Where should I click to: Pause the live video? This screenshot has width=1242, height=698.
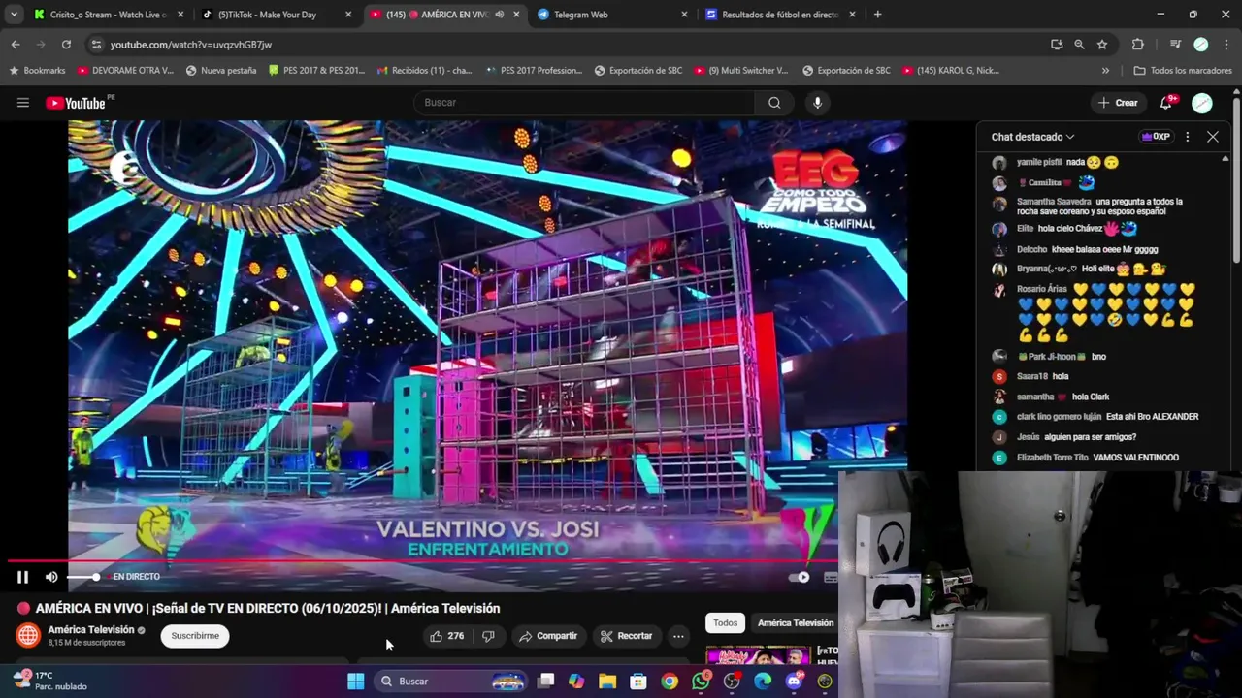[x=22, y=577]
